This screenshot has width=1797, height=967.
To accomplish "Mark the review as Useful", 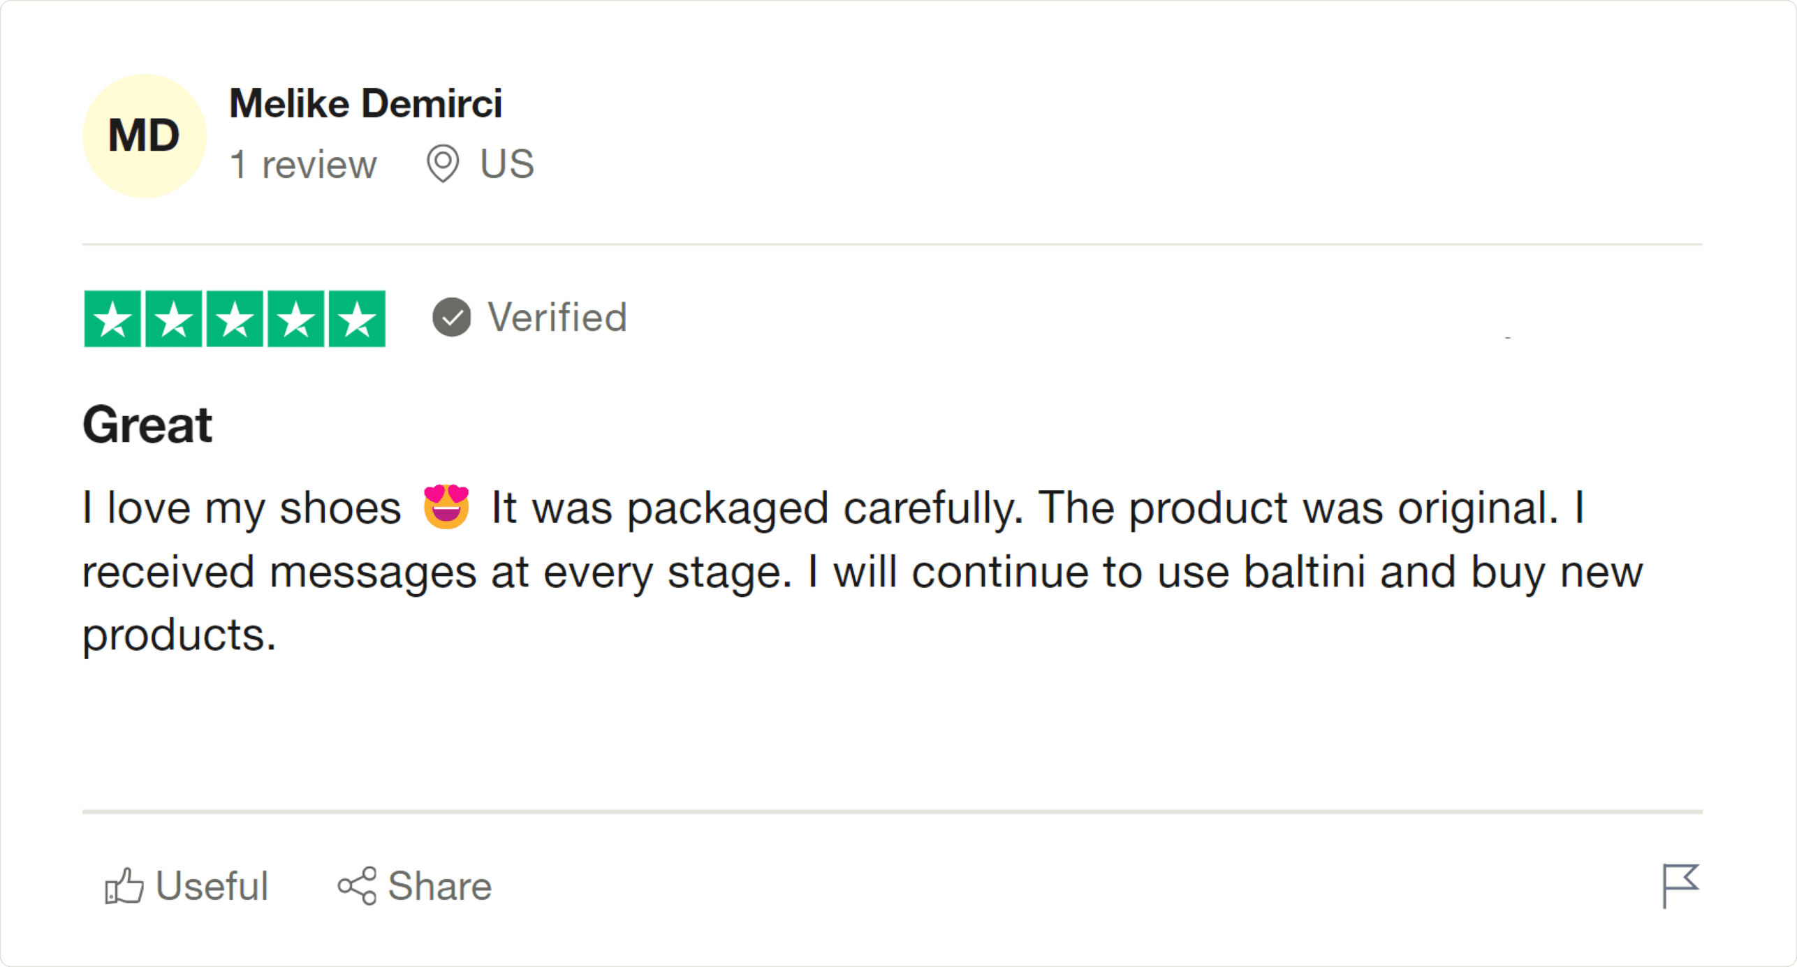I will (x=211, y=886).
